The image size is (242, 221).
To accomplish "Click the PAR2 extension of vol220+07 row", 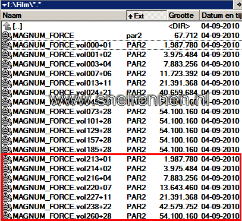I will pos(136,188).
